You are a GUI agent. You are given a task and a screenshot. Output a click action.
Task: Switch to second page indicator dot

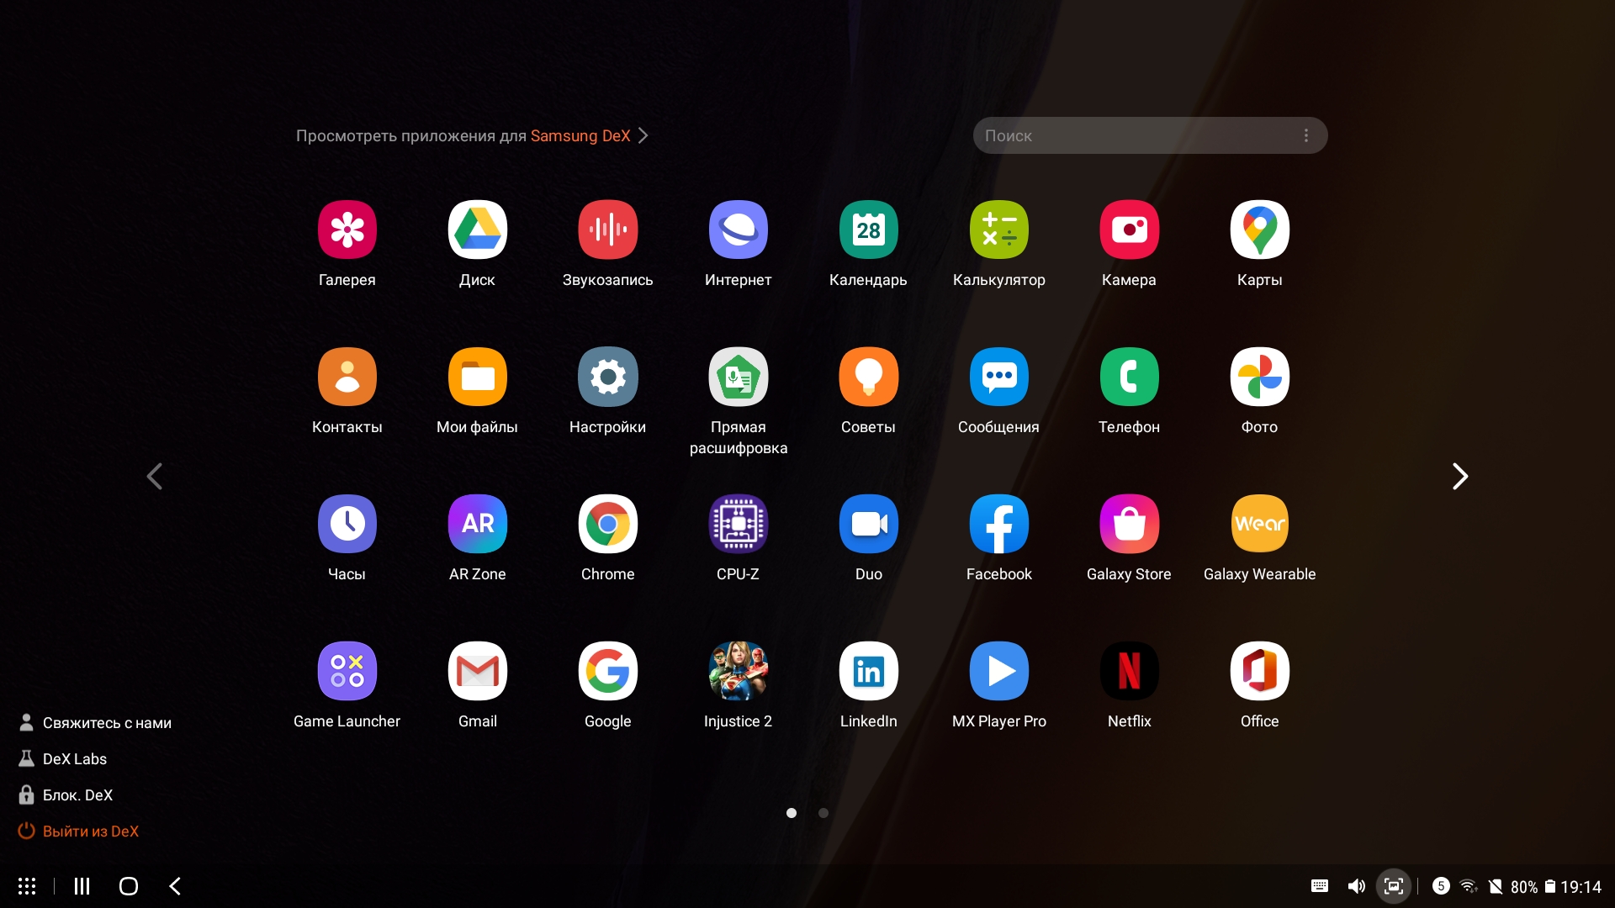[823, 813]
